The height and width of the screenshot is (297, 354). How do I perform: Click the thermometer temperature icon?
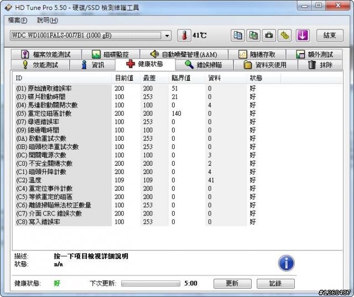pyautogui.click(x=184, y=35)
